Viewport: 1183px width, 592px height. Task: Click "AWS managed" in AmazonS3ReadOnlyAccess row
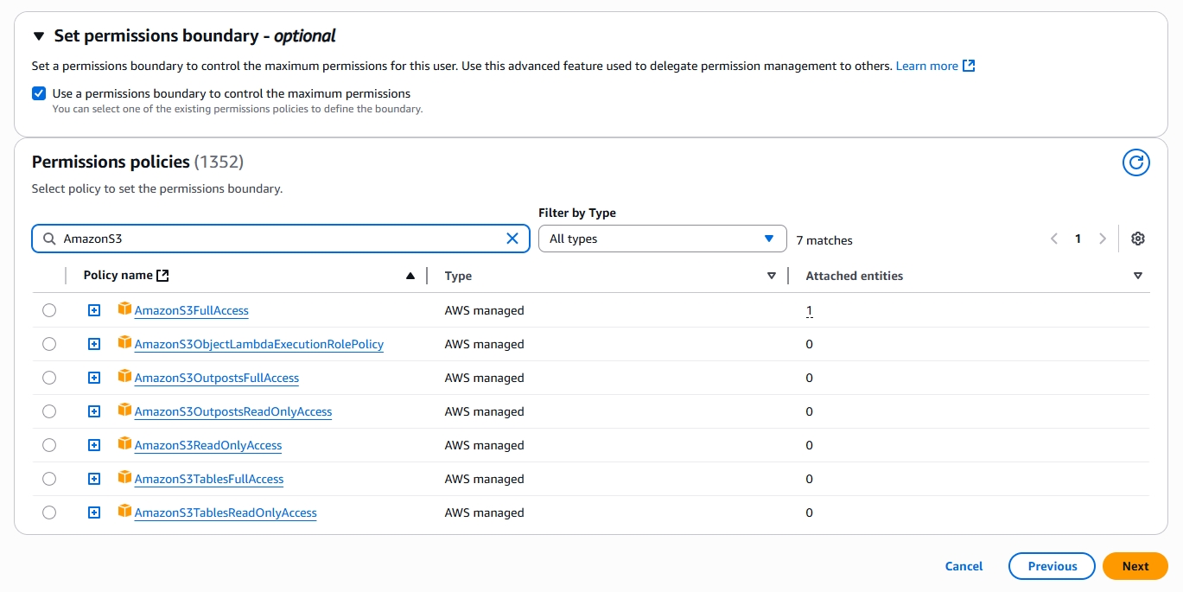[x=485, y=445]
